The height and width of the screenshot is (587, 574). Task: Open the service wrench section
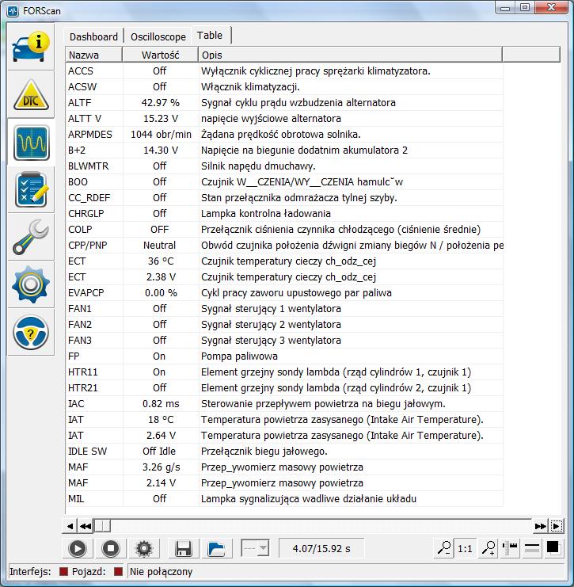31,238
